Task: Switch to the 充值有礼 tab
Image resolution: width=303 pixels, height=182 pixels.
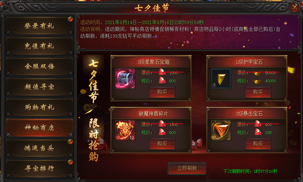Action: 39,46
